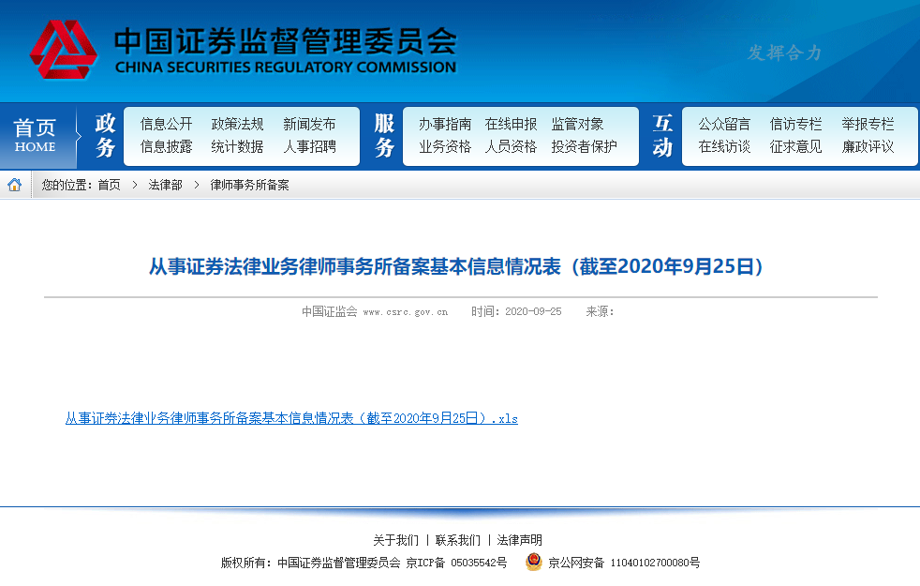Download the 律师事务所备案基本信息情况表 xls file
This screenshot has width=920, height=586.
tap(291, 418)
